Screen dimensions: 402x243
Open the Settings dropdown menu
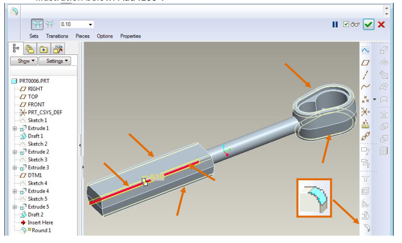[57, 61]
